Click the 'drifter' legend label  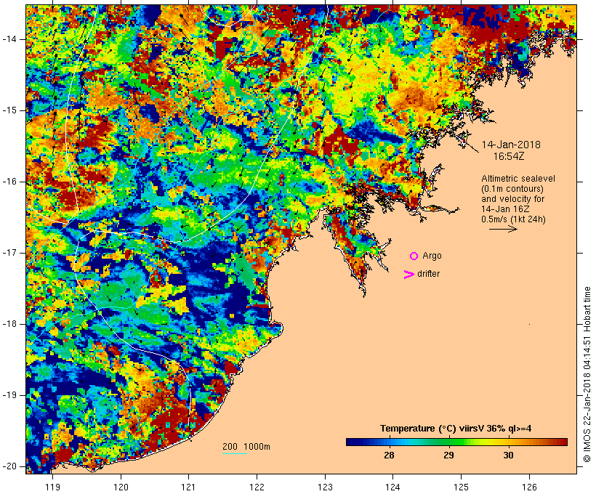pos(428,274)
